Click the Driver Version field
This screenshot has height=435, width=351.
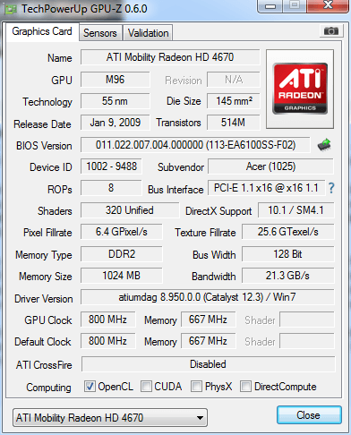[208, 297]
